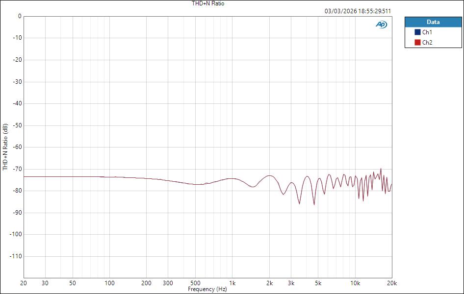Click the Ch2 legend label
This screenshot has height=294, width=464.
click(x=427, y=42)
